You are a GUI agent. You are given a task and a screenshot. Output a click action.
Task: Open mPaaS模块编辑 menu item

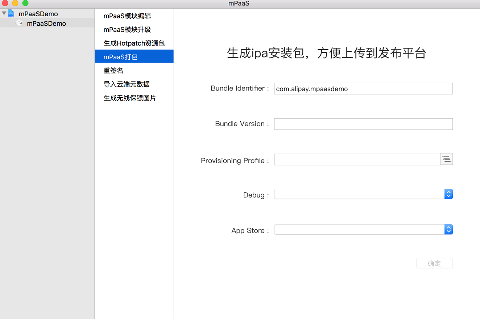[x=134, y=16]
